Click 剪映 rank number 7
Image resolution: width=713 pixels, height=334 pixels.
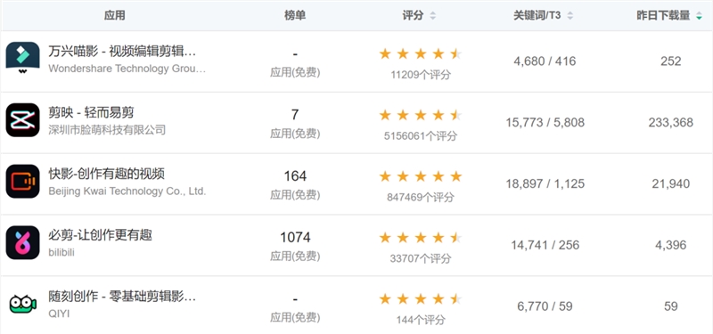click(295, 115)
